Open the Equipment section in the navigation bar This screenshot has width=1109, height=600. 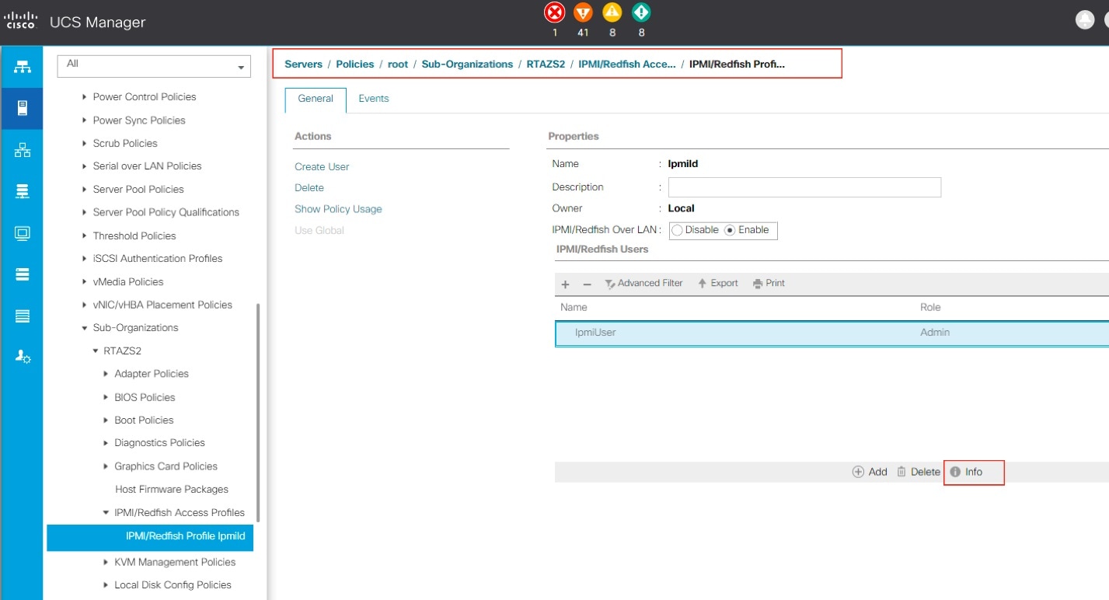(x=22, y=66)
